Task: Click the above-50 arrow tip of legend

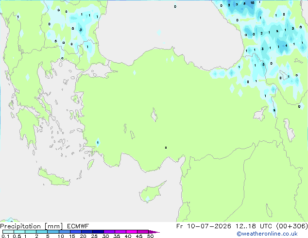Action: 154,232
